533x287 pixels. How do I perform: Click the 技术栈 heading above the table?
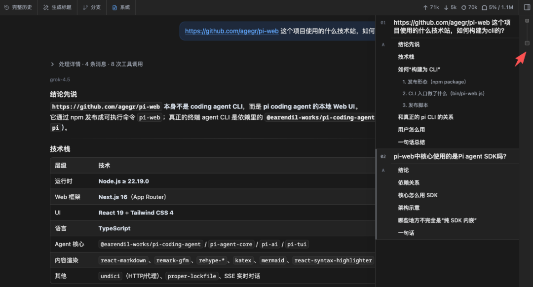[x=60, y=149]
